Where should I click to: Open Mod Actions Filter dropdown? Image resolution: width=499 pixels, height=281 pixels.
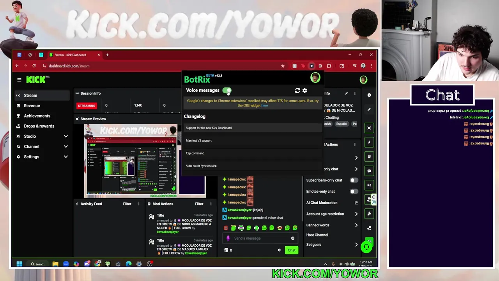(199, 204)
